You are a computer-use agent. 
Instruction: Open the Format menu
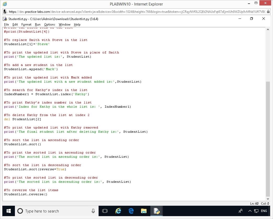pyautogui.click(x=26, y=25)
